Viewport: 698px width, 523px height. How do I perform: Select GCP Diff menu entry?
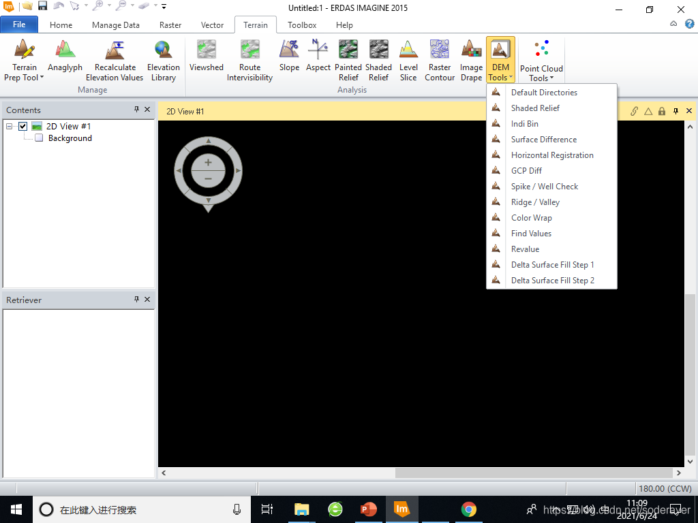click(x=551, y=171)
